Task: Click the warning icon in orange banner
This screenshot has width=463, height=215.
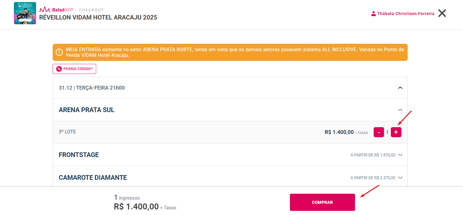Action: [59, 52]
